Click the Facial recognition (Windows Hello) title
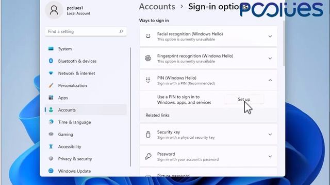 (x=190, y=34)
